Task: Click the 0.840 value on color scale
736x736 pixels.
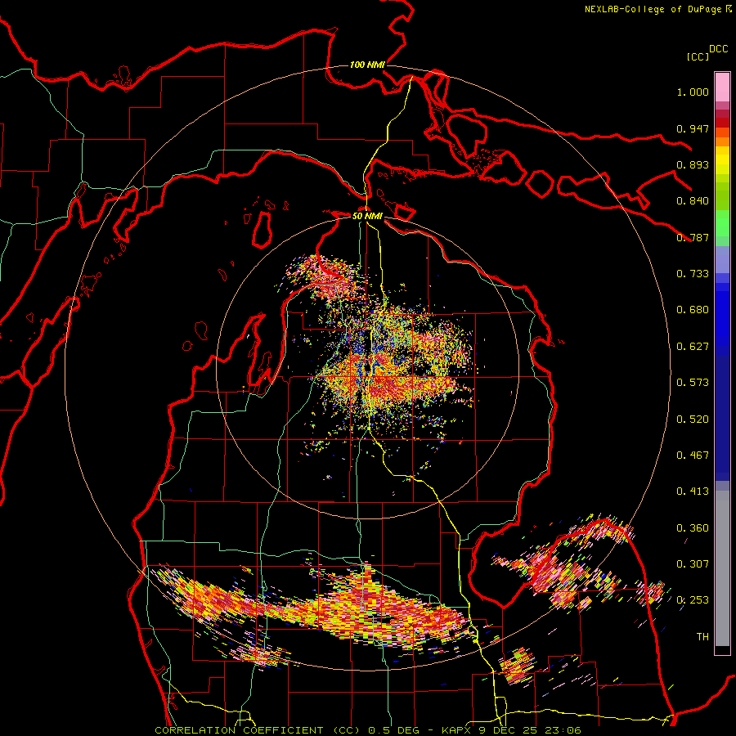Action: [693, 201]
